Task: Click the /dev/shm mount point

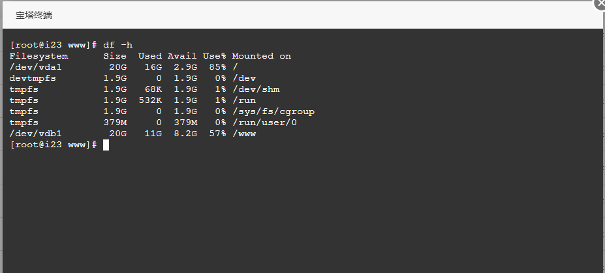Action: click(x=256, y=89)
